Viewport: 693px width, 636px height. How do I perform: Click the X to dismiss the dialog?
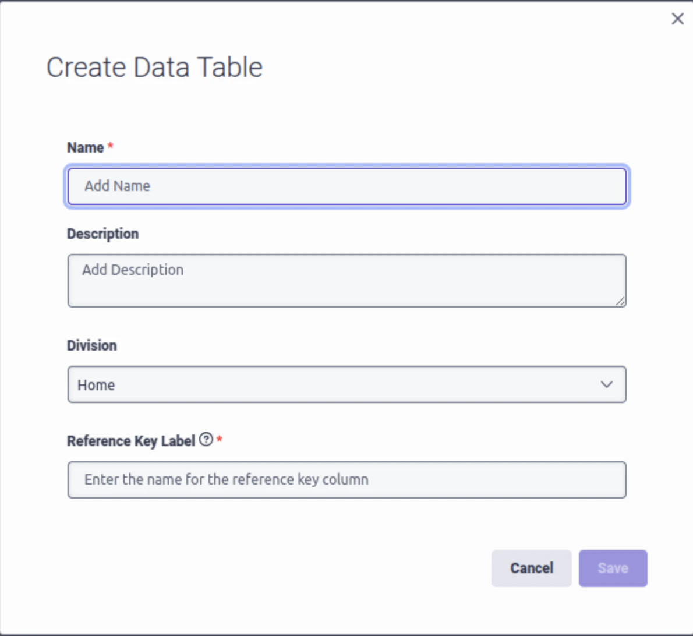tap(677, 19)
